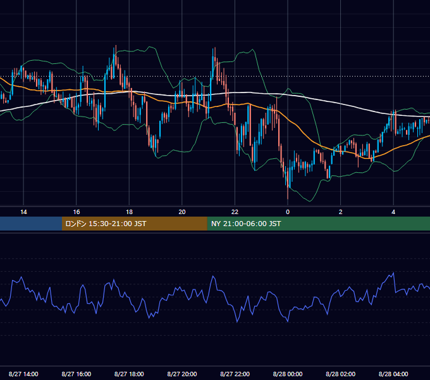Click the hour label 22 on price chart axis

click(235, 212)
